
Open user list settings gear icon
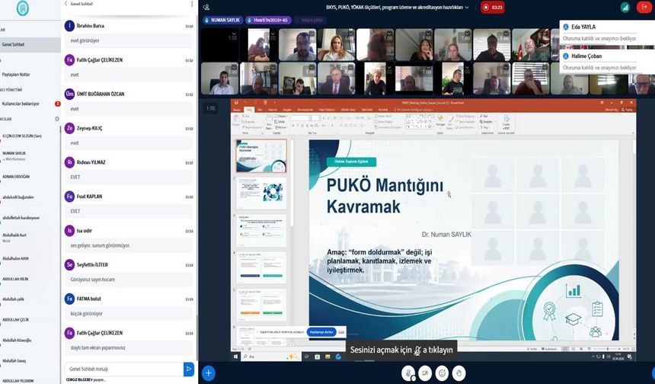(57, 119)
